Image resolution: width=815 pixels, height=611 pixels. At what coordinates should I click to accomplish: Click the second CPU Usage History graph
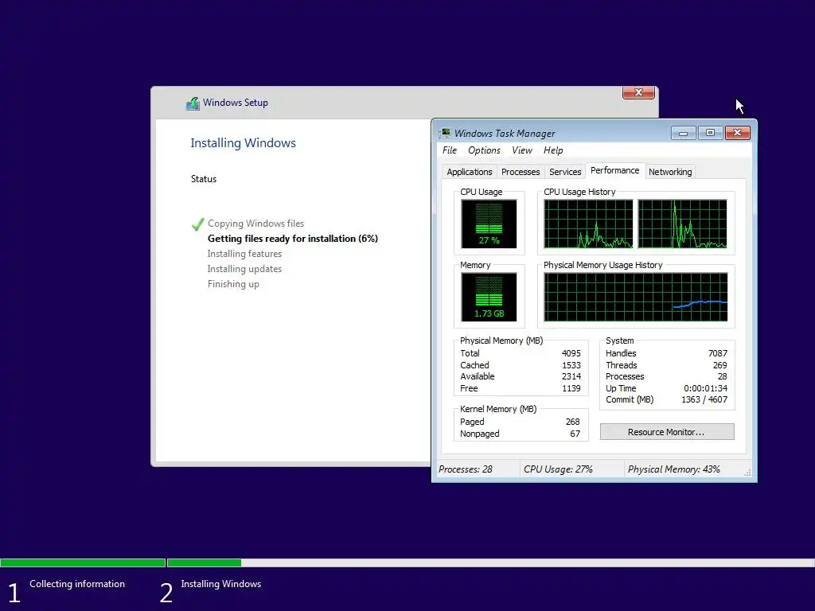(x=682, y=224)
